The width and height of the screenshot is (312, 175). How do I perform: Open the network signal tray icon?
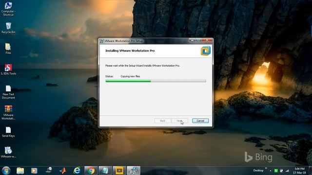tap(287, 171)
